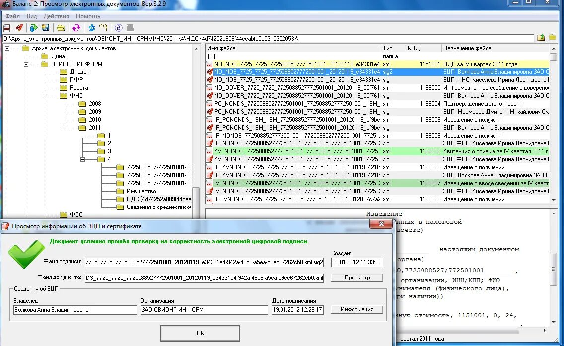Click the Просмотр button in the signature dialog

click(x=357, y=277)
